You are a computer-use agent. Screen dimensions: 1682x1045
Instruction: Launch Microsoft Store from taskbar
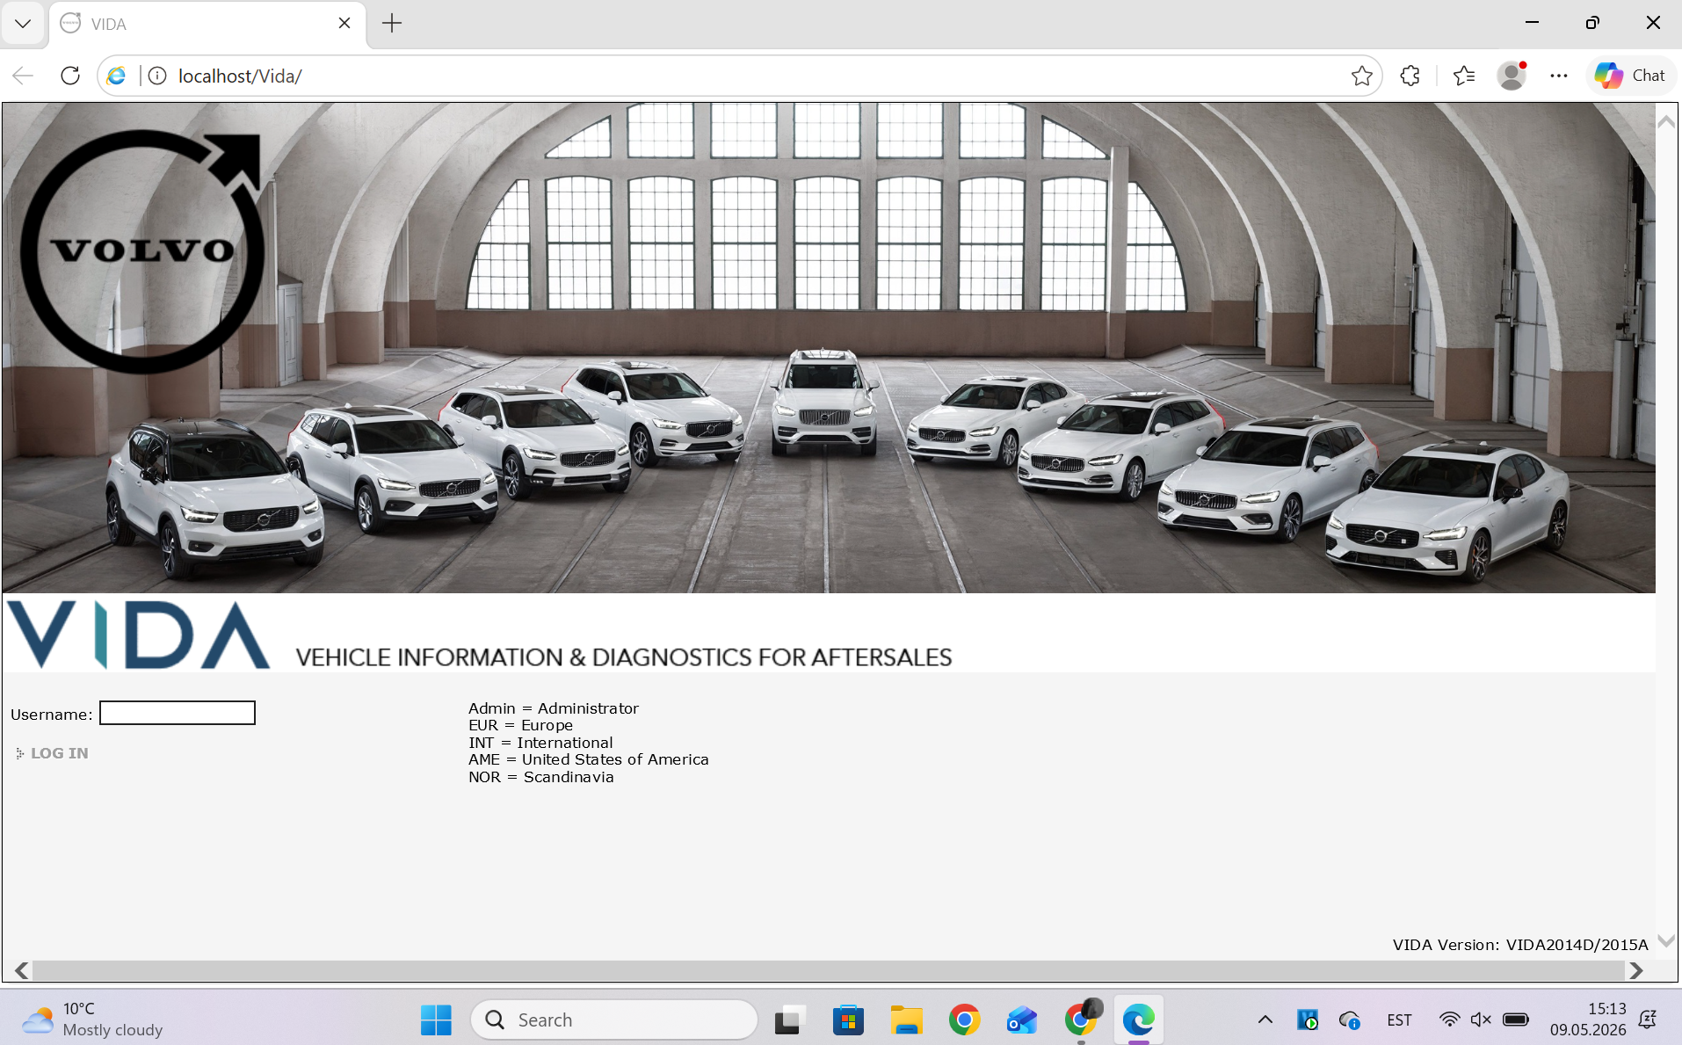tap(848, 1020)
